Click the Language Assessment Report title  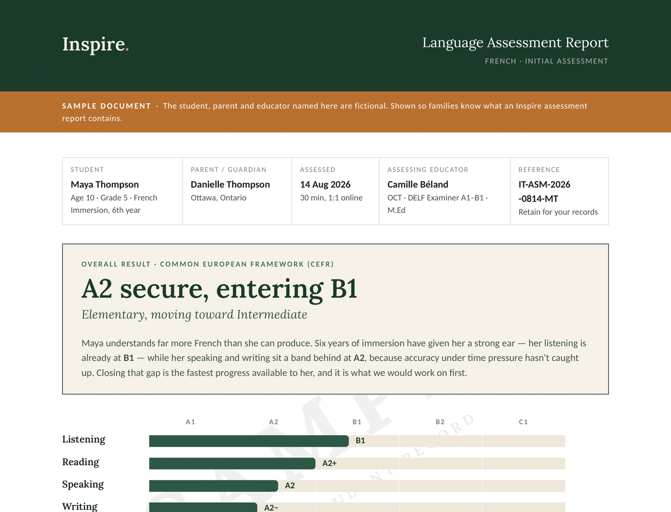click(515, 42)
